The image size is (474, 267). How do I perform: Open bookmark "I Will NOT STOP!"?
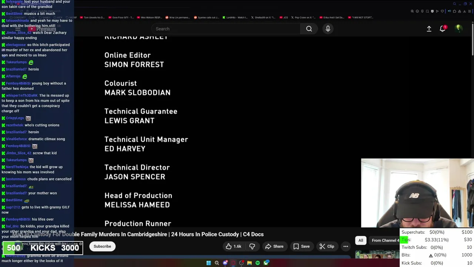pos(360,17)
